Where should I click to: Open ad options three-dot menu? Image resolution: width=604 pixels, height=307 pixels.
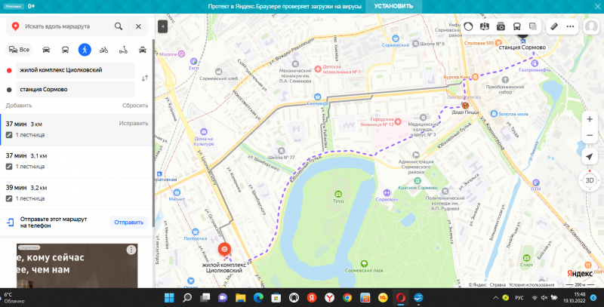tap(131, 250)
